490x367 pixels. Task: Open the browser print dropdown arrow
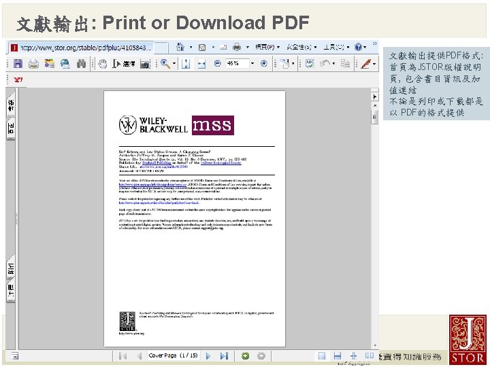tap(248, 48)
